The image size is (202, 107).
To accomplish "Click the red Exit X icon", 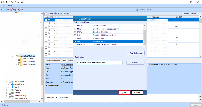I will coord(19,10).
